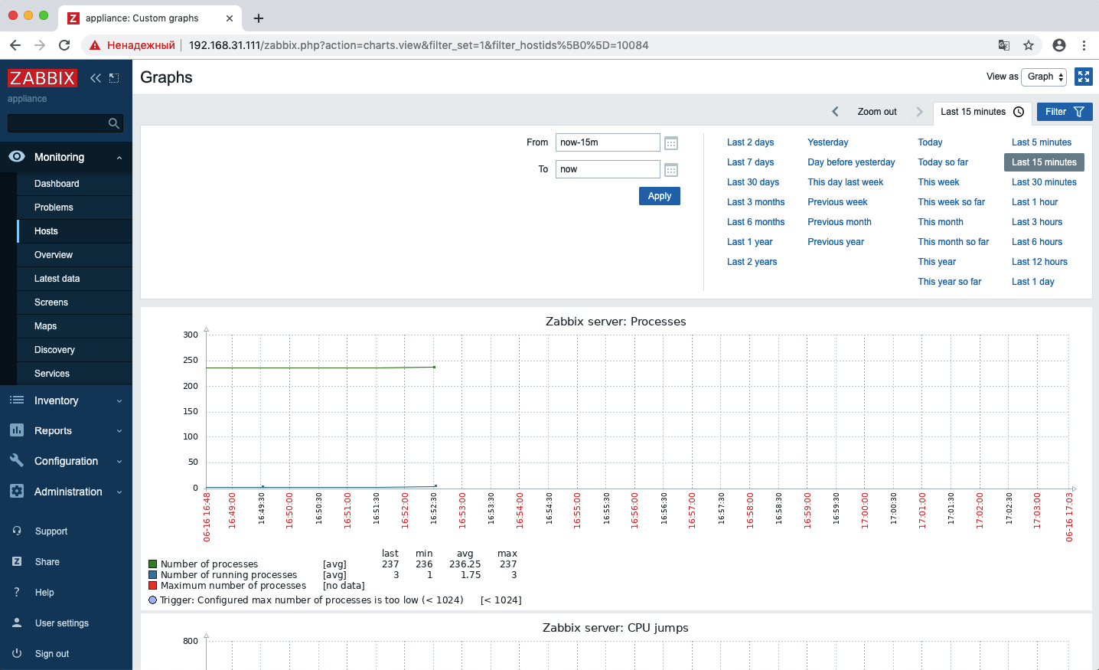Click the blue running processes legend swatch

pyautogui.click(x=153, y=575)
